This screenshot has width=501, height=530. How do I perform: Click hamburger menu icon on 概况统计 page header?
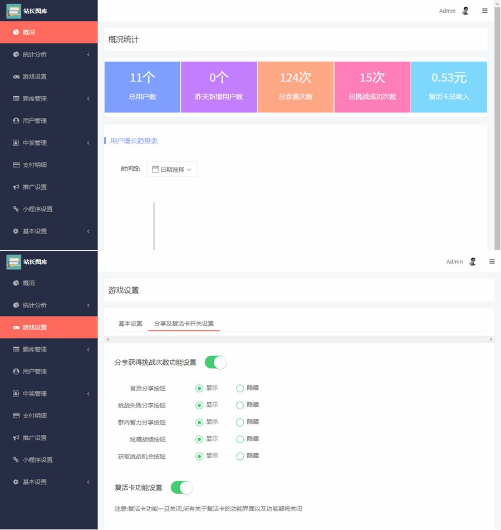[x=485, y=11]
